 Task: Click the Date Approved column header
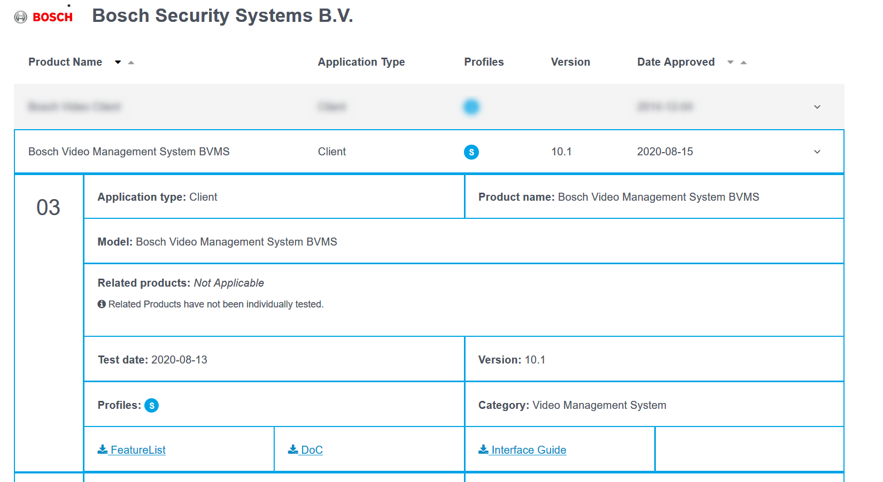(x=676, y=62)
